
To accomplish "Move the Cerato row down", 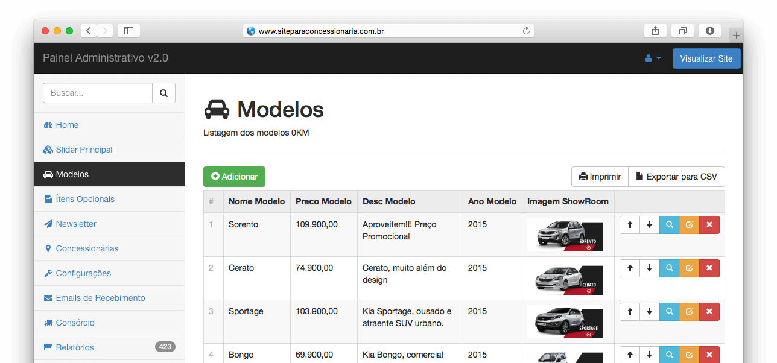I will 650,268.
